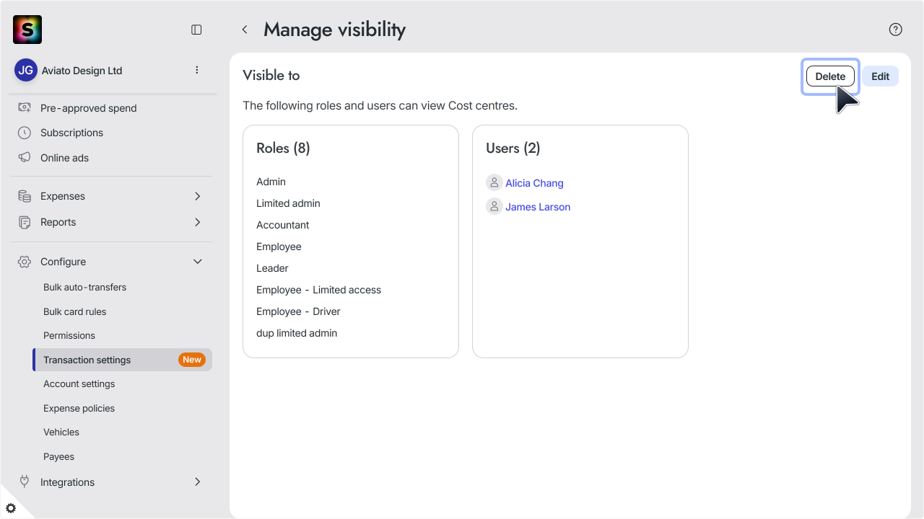The width and height of the screenshot is (924, 519).
Task: Click the Integrations plug icon
Action: pyautogui.click(x=25, y=482)
